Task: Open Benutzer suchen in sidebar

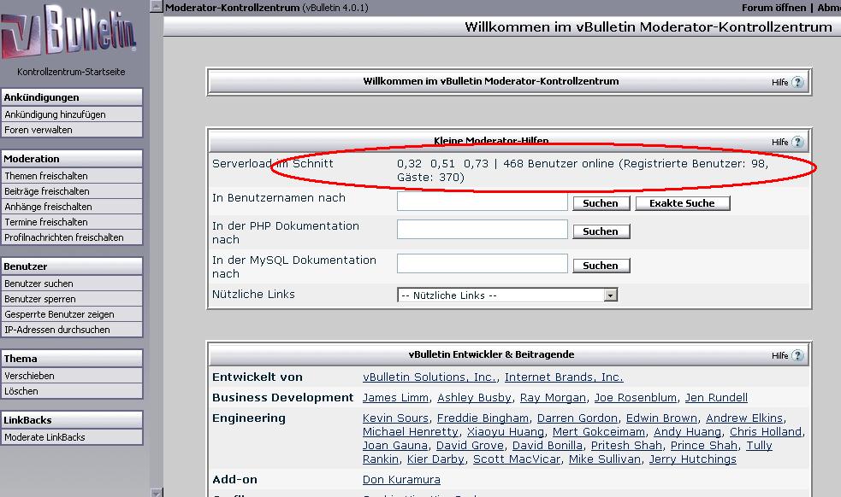Action: 72,284
